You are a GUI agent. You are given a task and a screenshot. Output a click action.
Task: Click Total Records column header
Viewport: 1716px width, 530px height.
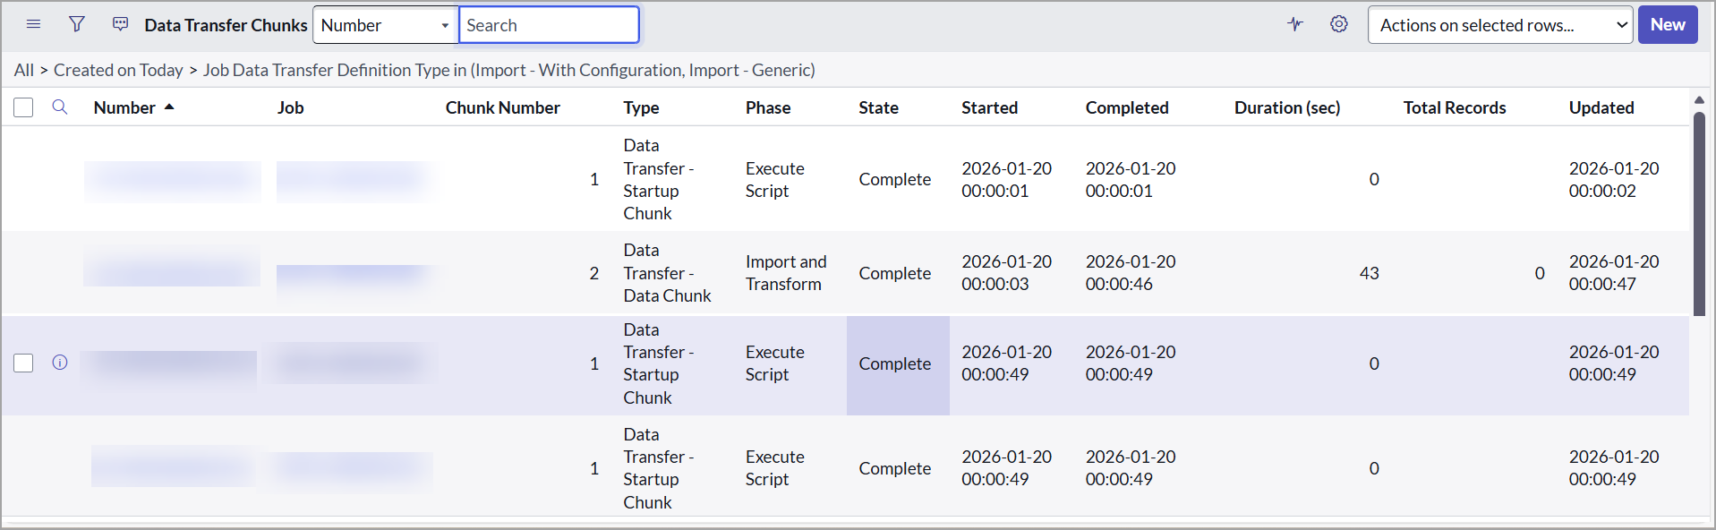[1455, 107]
